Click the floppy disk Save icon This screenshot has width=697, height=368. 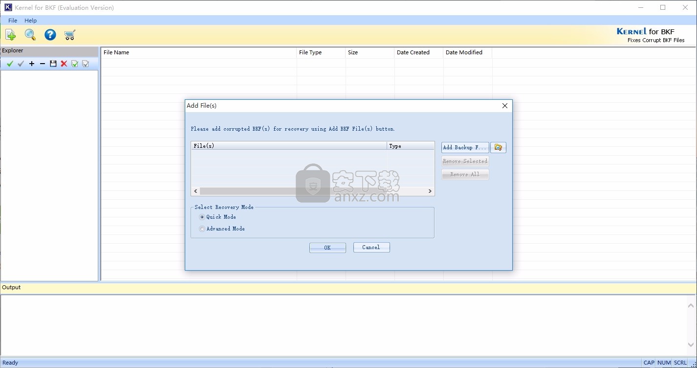[53, 64]
